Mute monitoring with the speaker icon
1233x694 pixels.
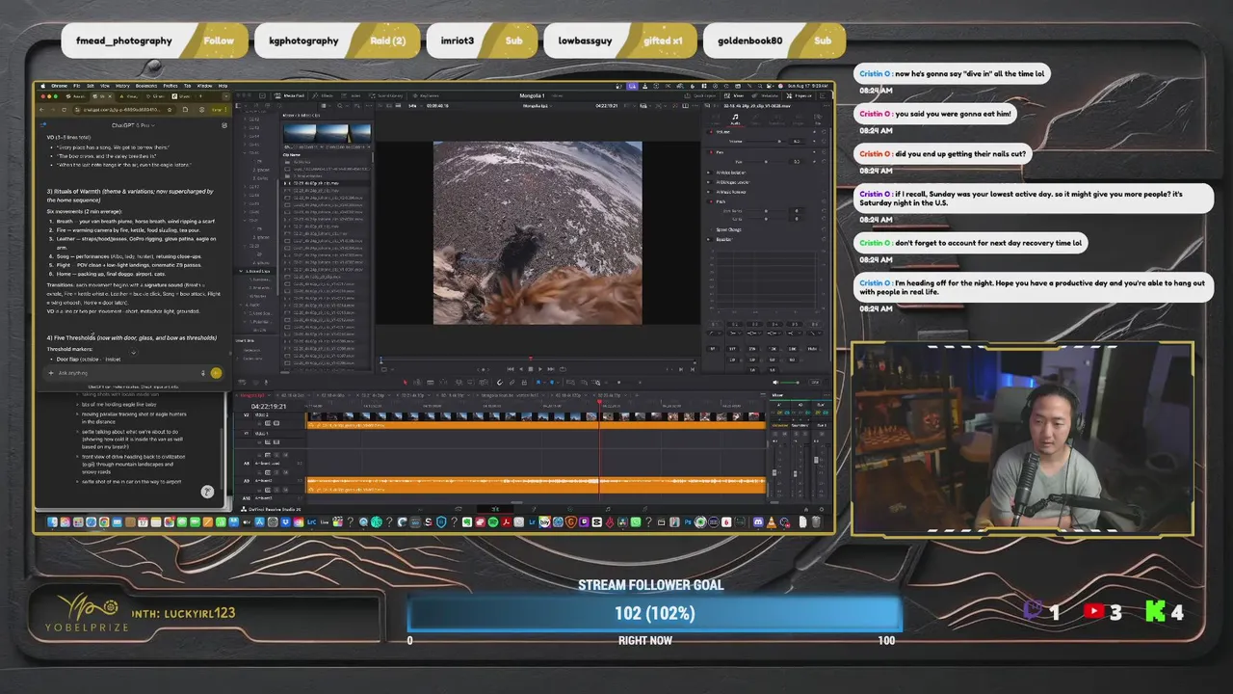coord(775,383)
